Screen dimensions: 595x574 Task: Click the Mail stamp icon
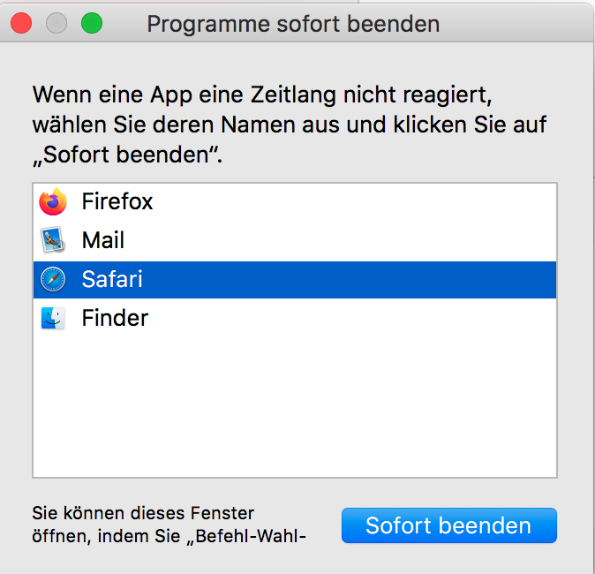click(x=54, y=240)
